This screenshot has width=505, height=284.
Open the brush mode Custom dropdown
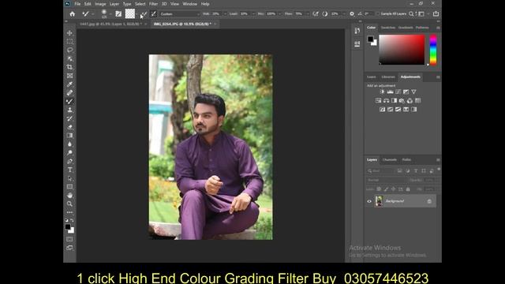coord(180,14)
